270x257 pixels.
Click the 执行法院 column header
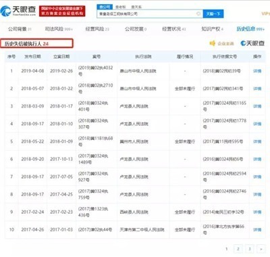coord(143,57)
